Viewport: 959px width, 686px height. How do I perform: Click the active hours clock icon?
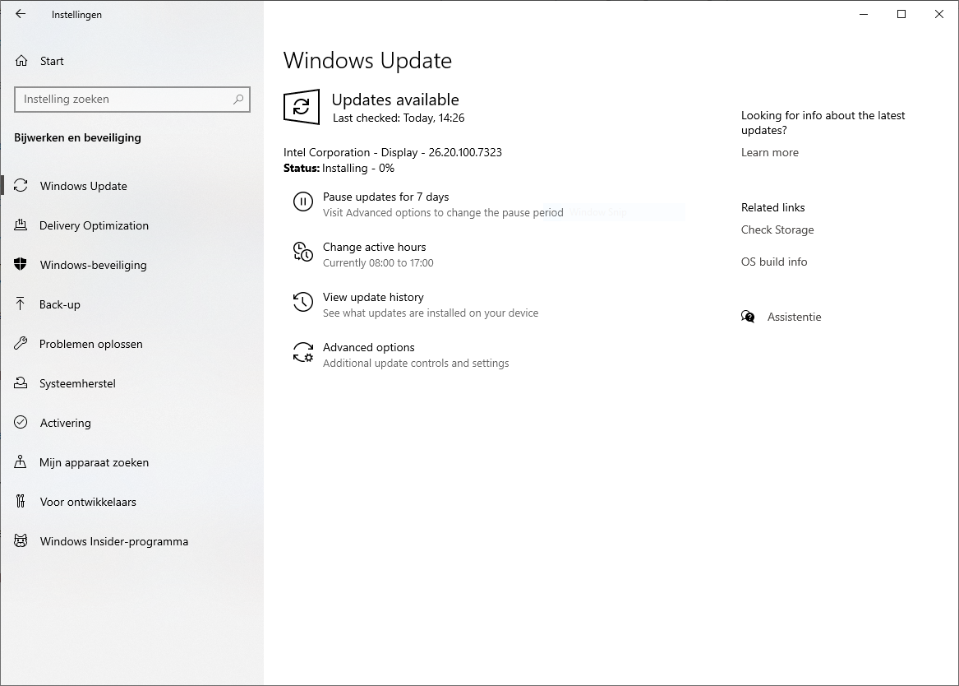(303, 252)
